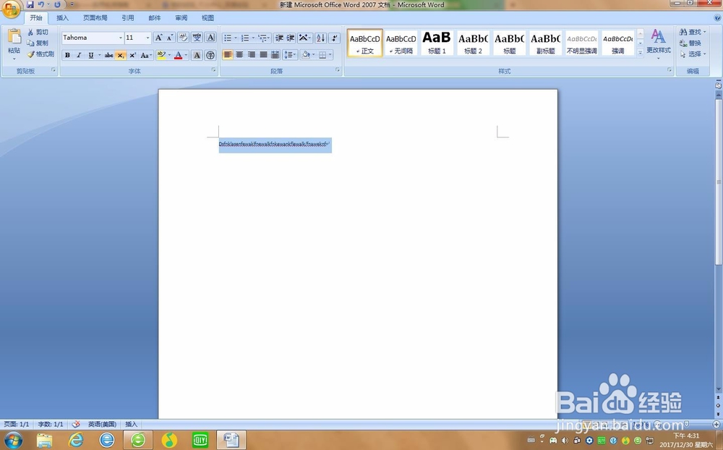Toggle Subscript formatting
The width and height of the screenshot is (723, 450).
point(120,56)
